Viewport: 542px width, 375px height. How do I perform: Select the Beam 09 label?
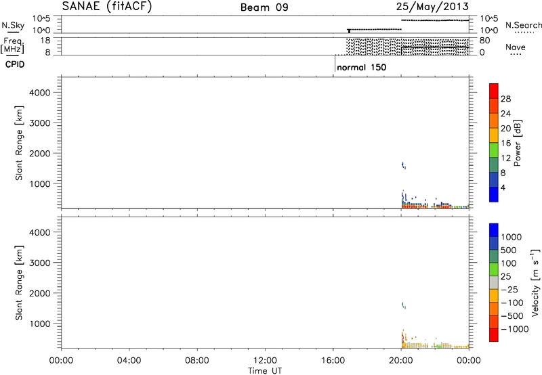coord(264,7)
